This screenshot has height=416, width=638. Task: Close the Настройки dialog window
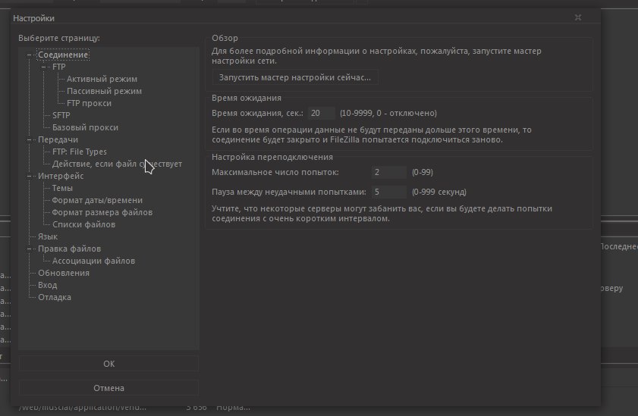[577, 17]
